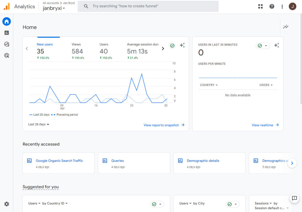
Task: Open Reports from the left sidebar
Action: coord(6,33)
